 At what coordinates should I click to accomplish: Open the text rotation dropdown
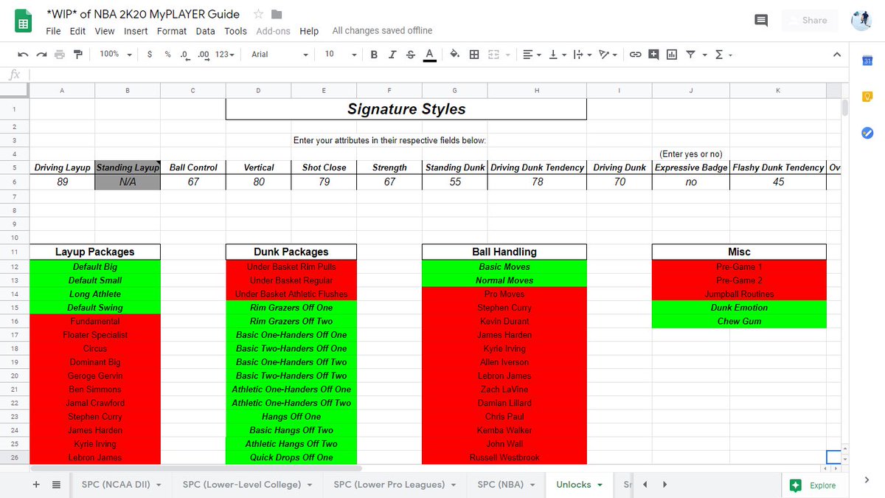608,55
